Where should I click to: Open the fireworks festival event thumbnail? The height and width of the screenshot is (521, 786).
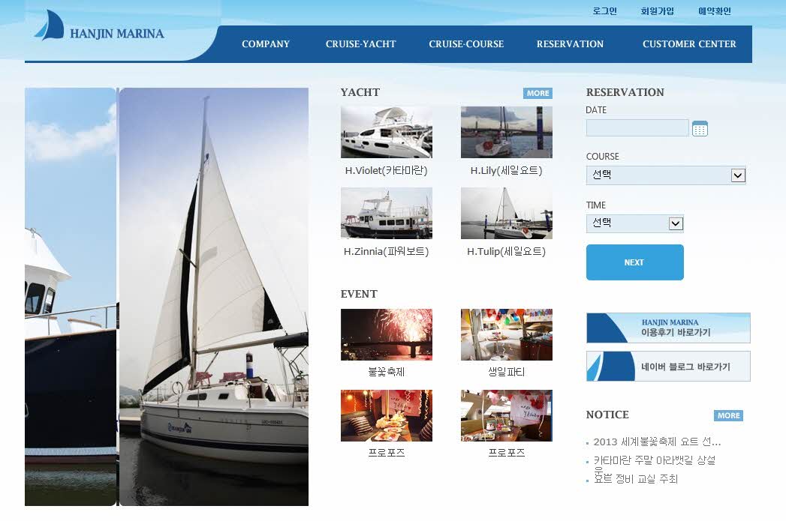coord(386,334)
